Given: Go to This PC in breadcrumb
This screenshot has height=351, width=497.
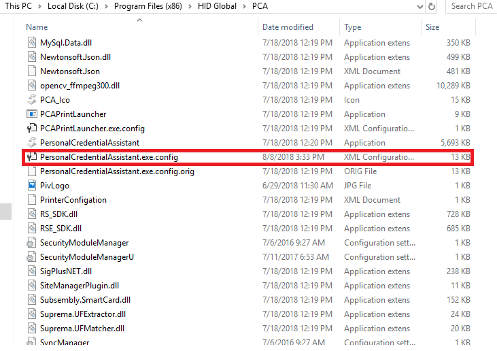Looking at the screenshot, I should click(x=18, y=6).
